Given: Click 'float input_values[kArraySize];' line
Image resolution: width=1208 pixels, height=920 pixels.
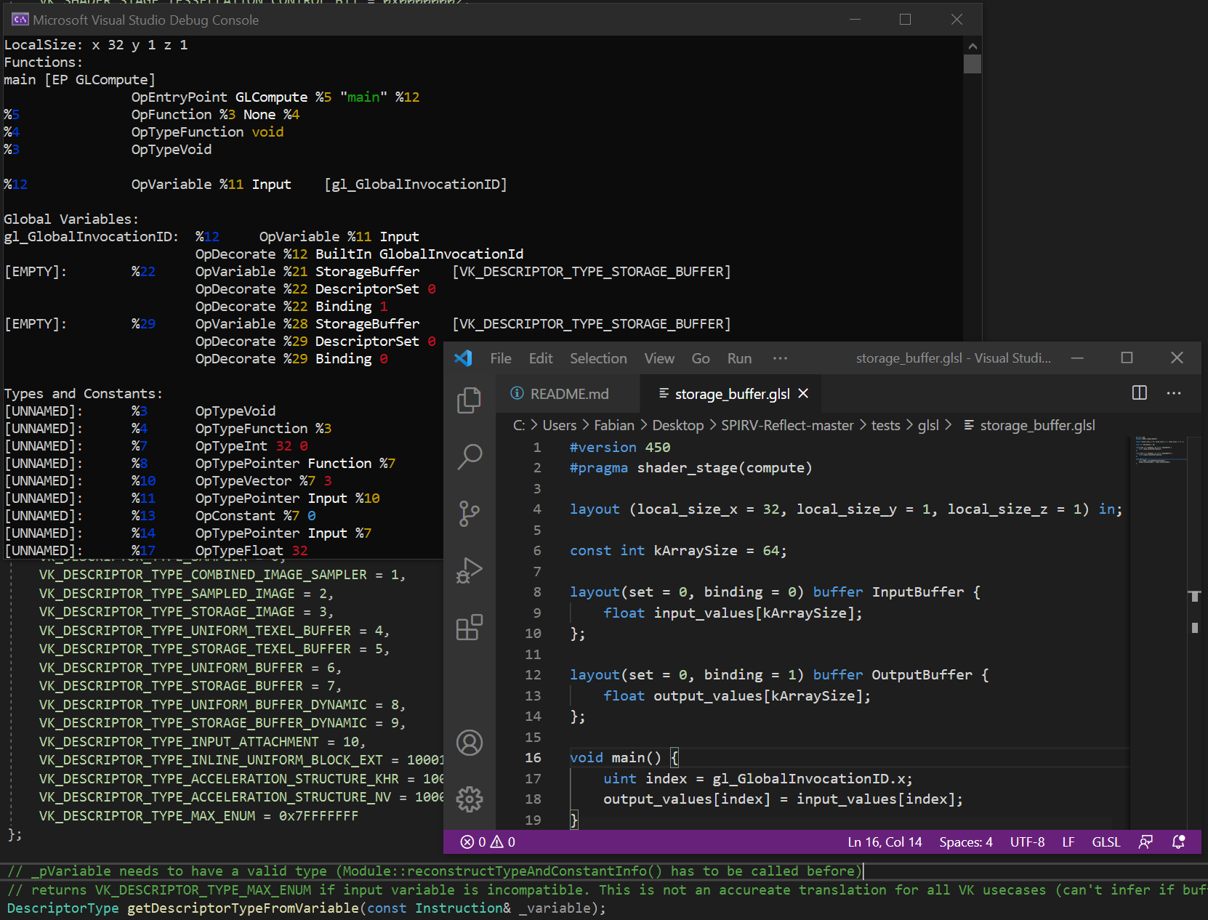Looking at the screenshot, I should [x=733, y=613].
